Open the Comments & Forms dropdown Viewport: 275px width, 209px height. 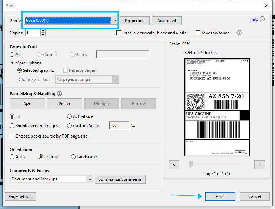(x=90, y=179)
